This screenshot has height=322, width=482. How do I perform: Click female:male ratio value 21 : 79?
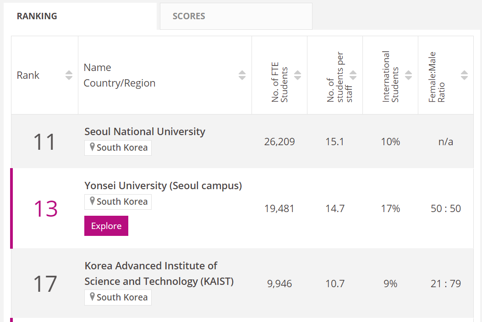point(446,284)
